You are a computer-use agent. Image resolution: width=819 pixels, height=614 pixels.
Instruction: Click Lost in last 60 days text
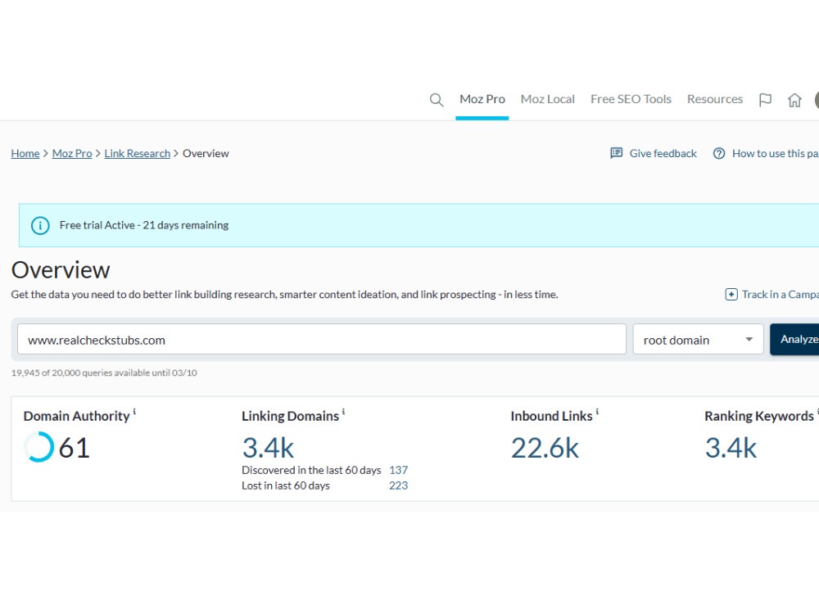pyautogui.click(x=286, y=486)
